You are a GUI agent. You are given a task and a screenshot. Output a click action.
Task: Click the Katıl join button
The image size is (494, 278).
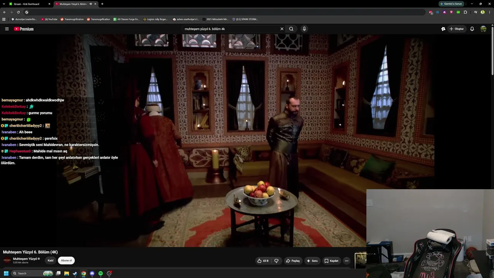point(51,261)
